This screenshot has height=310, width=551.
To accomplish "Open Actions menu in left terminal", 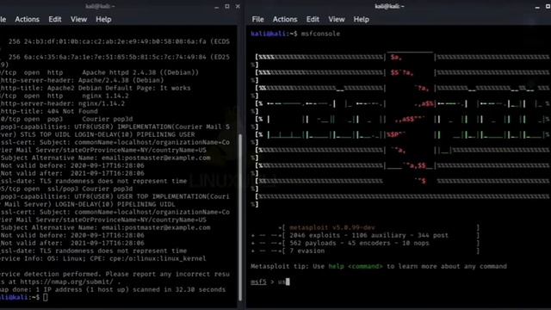I will point(27,19).
